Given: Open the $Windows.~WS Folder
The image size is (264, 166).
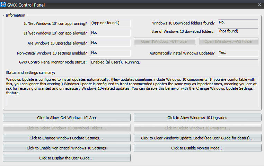Looking at the screenshot, I should 229,42.
